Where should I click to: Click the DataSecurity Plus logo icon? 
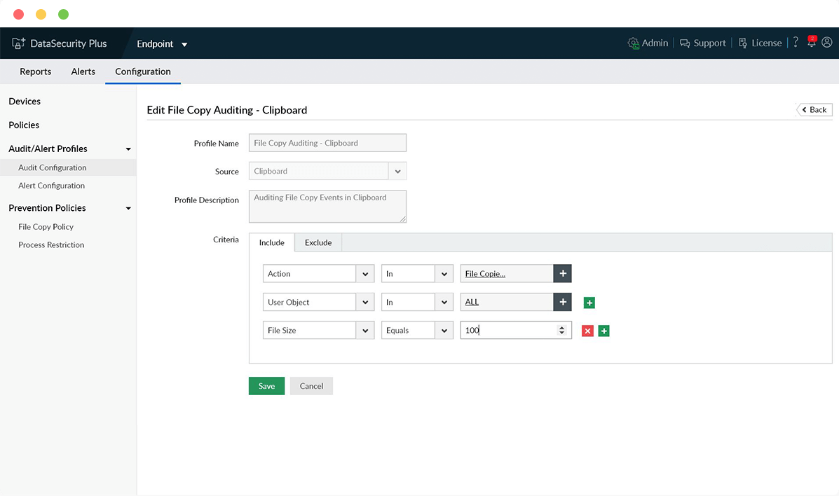click(20, 43)
